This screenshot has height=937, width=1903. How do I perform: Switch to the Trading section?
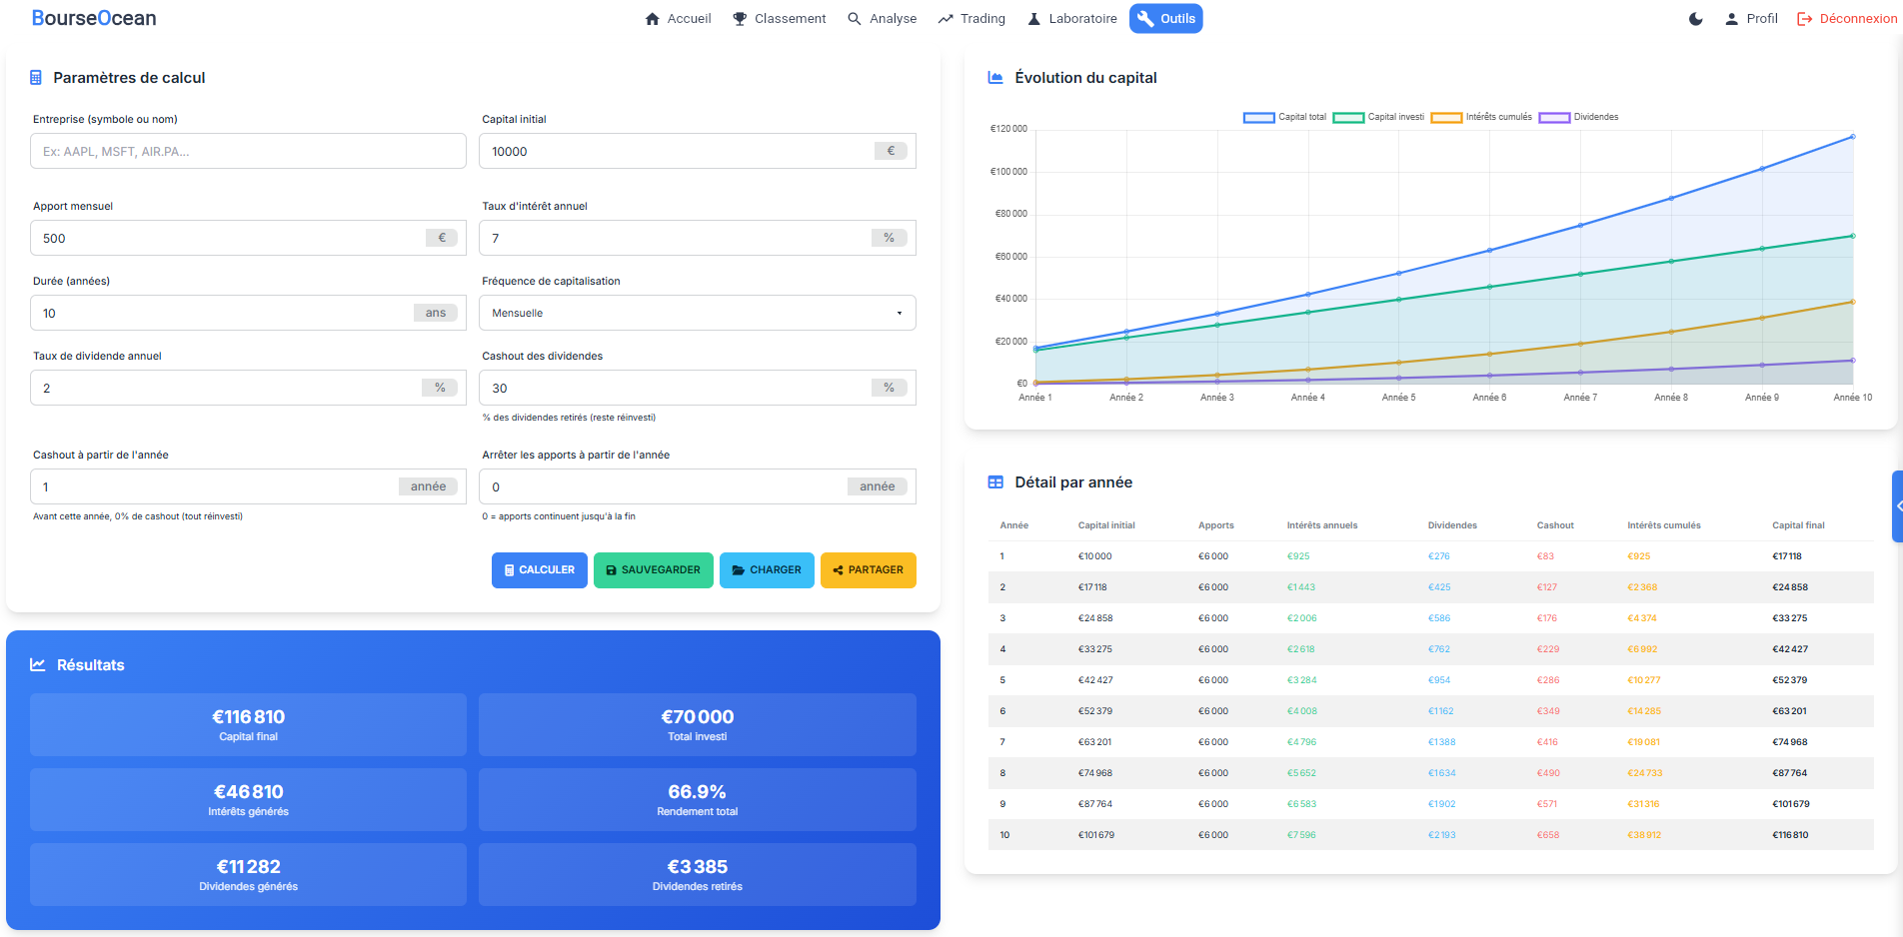[x=971, y=19]
